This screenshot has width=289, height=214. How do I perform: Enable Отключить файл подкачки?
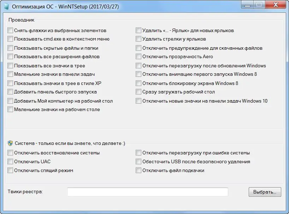(138, 171)
